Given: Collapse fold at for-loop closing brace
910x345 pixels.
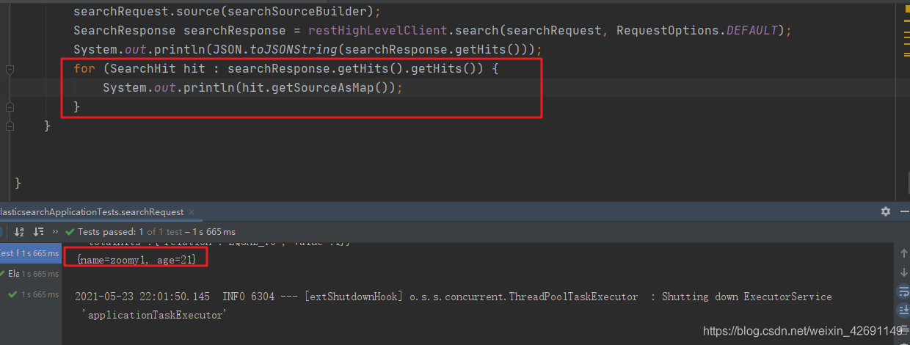Looking at the screenshot, I should coord(10,107).
